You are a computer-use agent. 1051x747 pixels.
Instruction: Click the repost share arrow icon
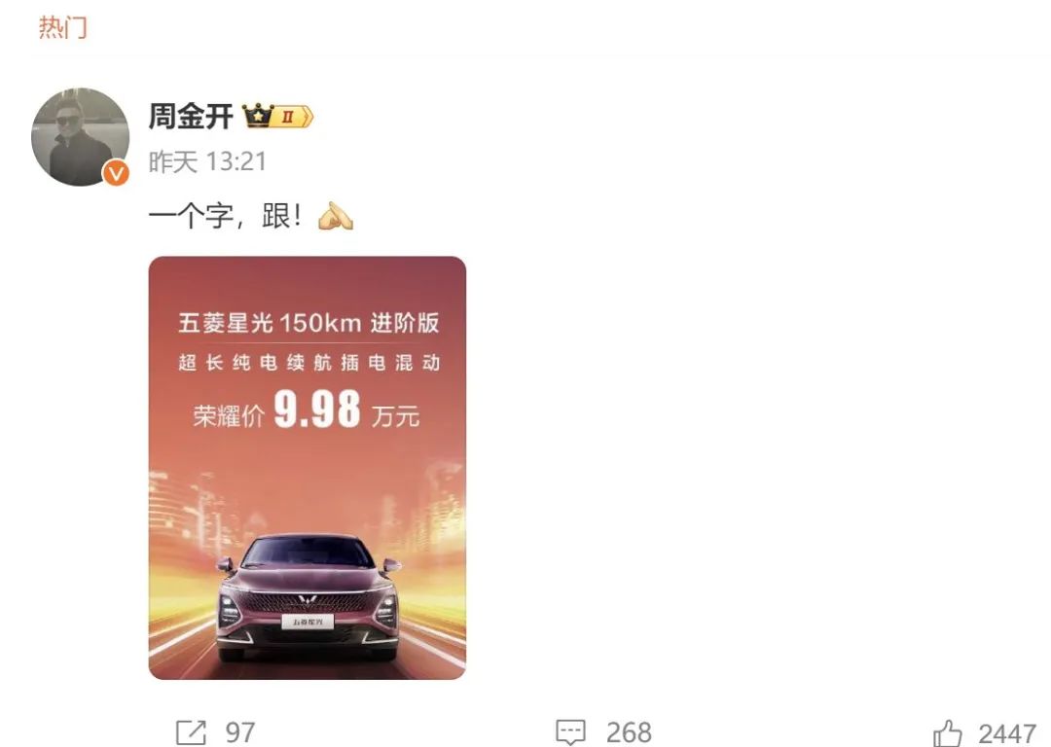(191, 732)
